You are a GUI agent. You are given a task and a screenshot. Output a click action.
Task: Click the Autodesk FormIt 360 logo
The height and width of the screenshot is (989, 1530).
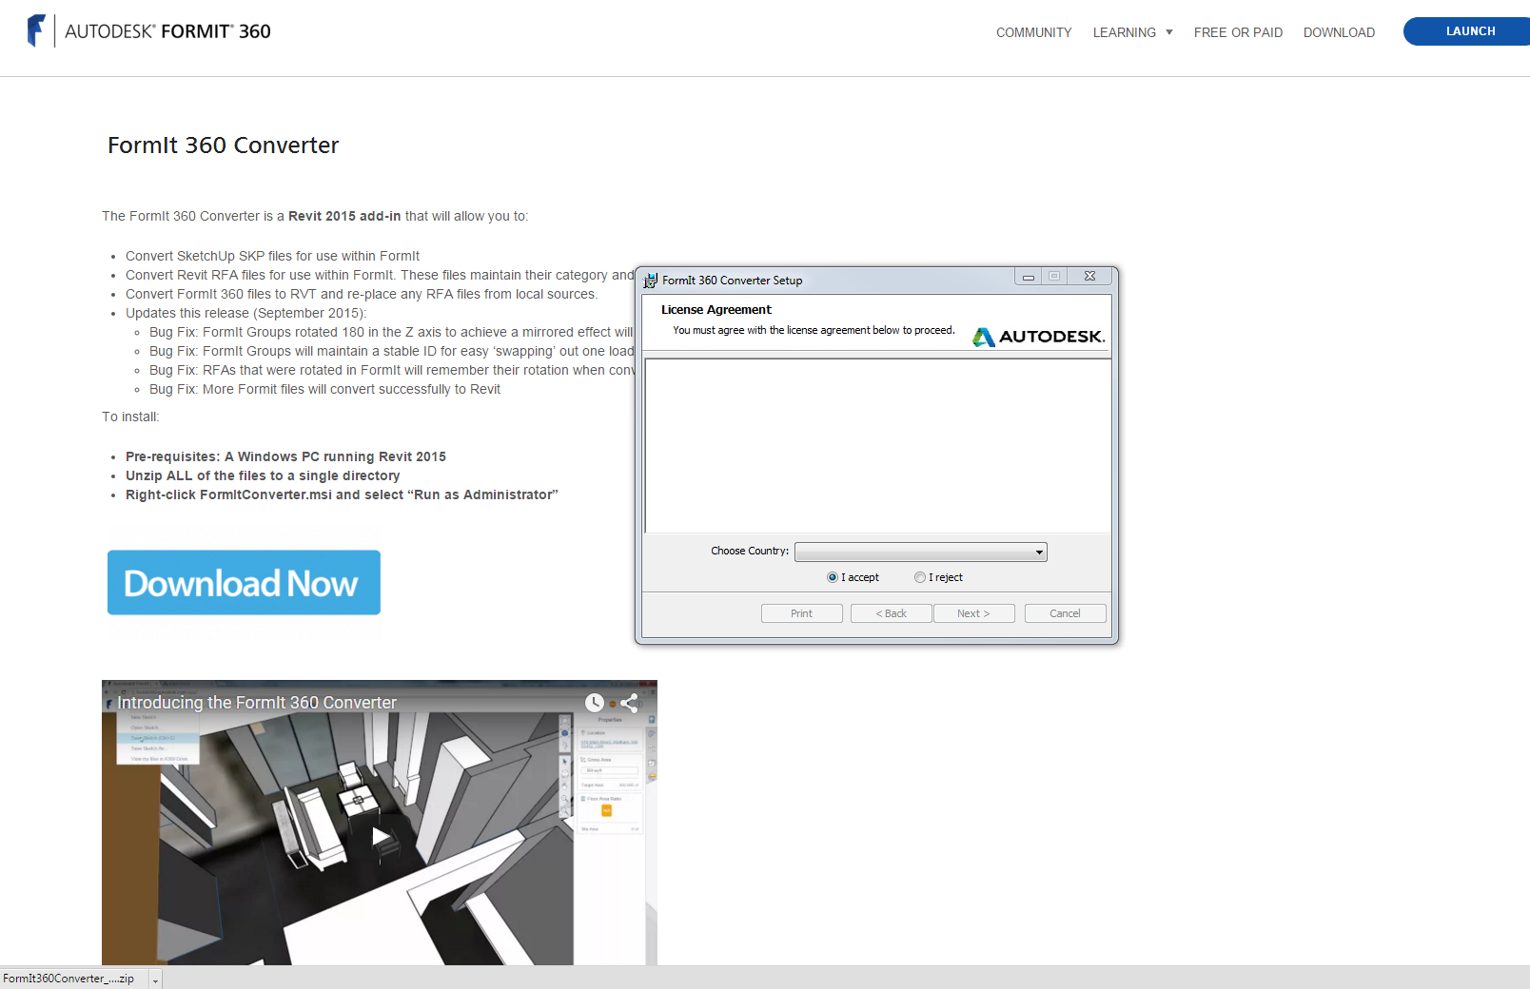[x=149, y=31]
